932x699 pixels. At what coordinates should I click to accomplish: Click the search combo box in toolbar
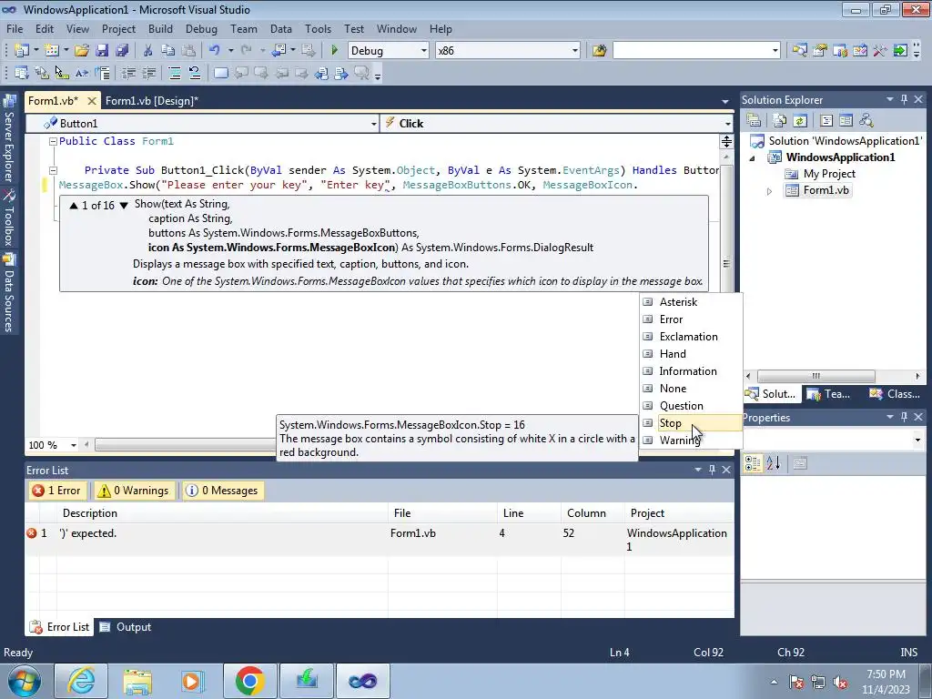coord(696,51)
